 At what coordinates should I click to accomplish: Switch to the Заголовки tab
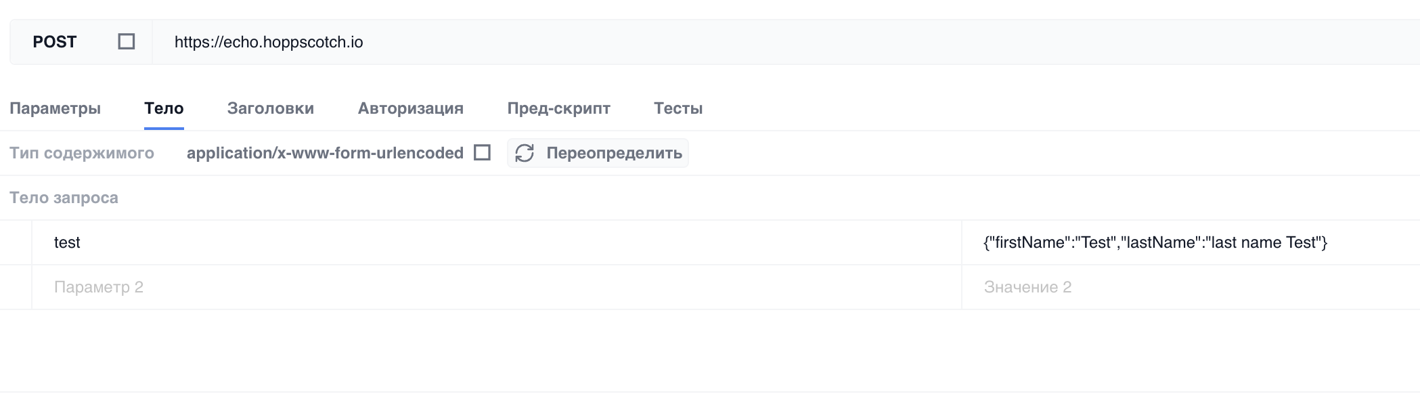pos(270,108)
